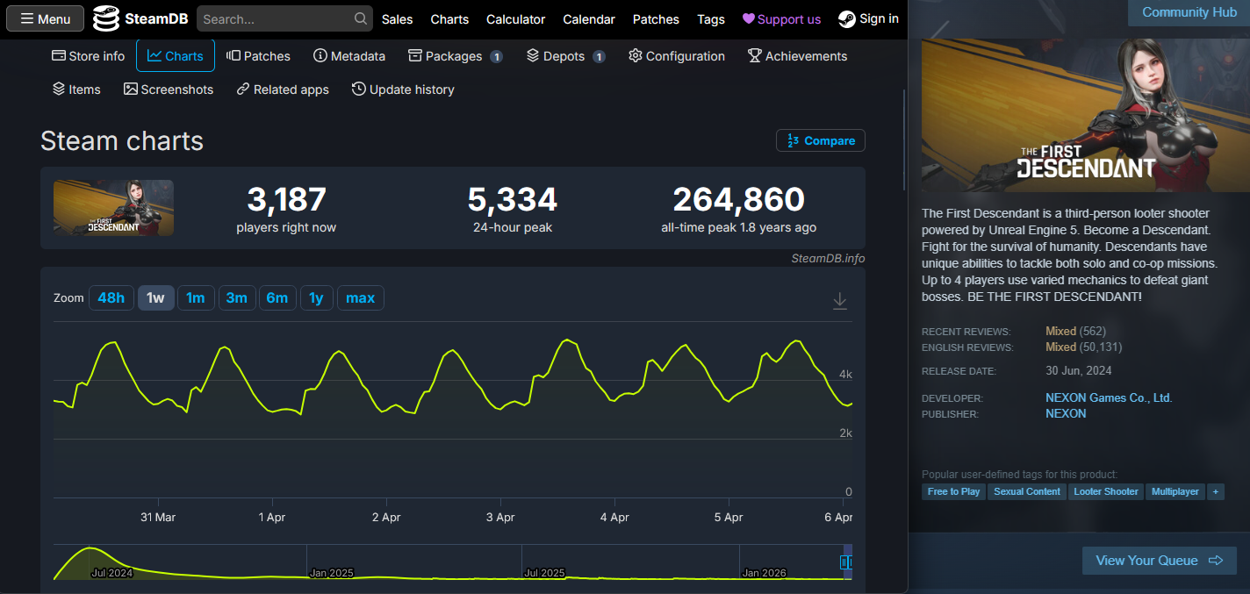Open the Calendar page
The width and height of the screenshot is (1250, 594).
click(x=589, y=19)
